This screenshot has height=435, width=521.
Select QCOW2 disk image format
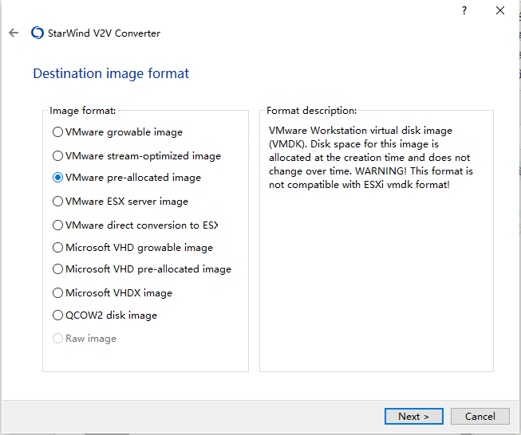[x=57, y=315]
